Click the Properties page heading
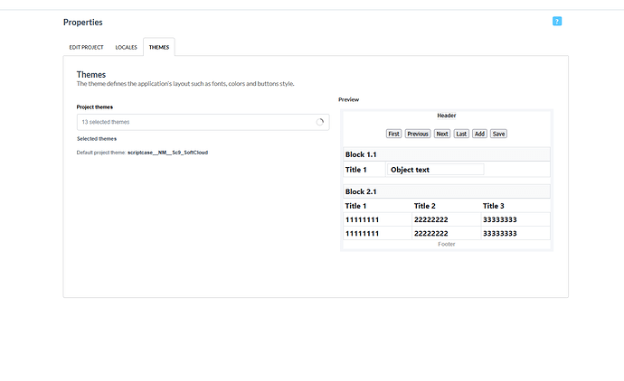Image resolution: width=624 pixels, height=381 pixels. pos(83,23)
